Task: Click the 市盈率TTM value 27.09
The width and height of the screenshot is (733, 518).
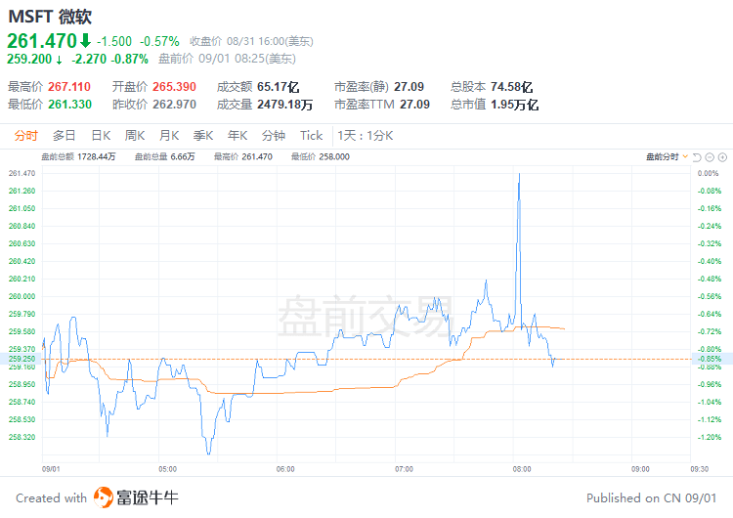Action: [x=414, y=104]
